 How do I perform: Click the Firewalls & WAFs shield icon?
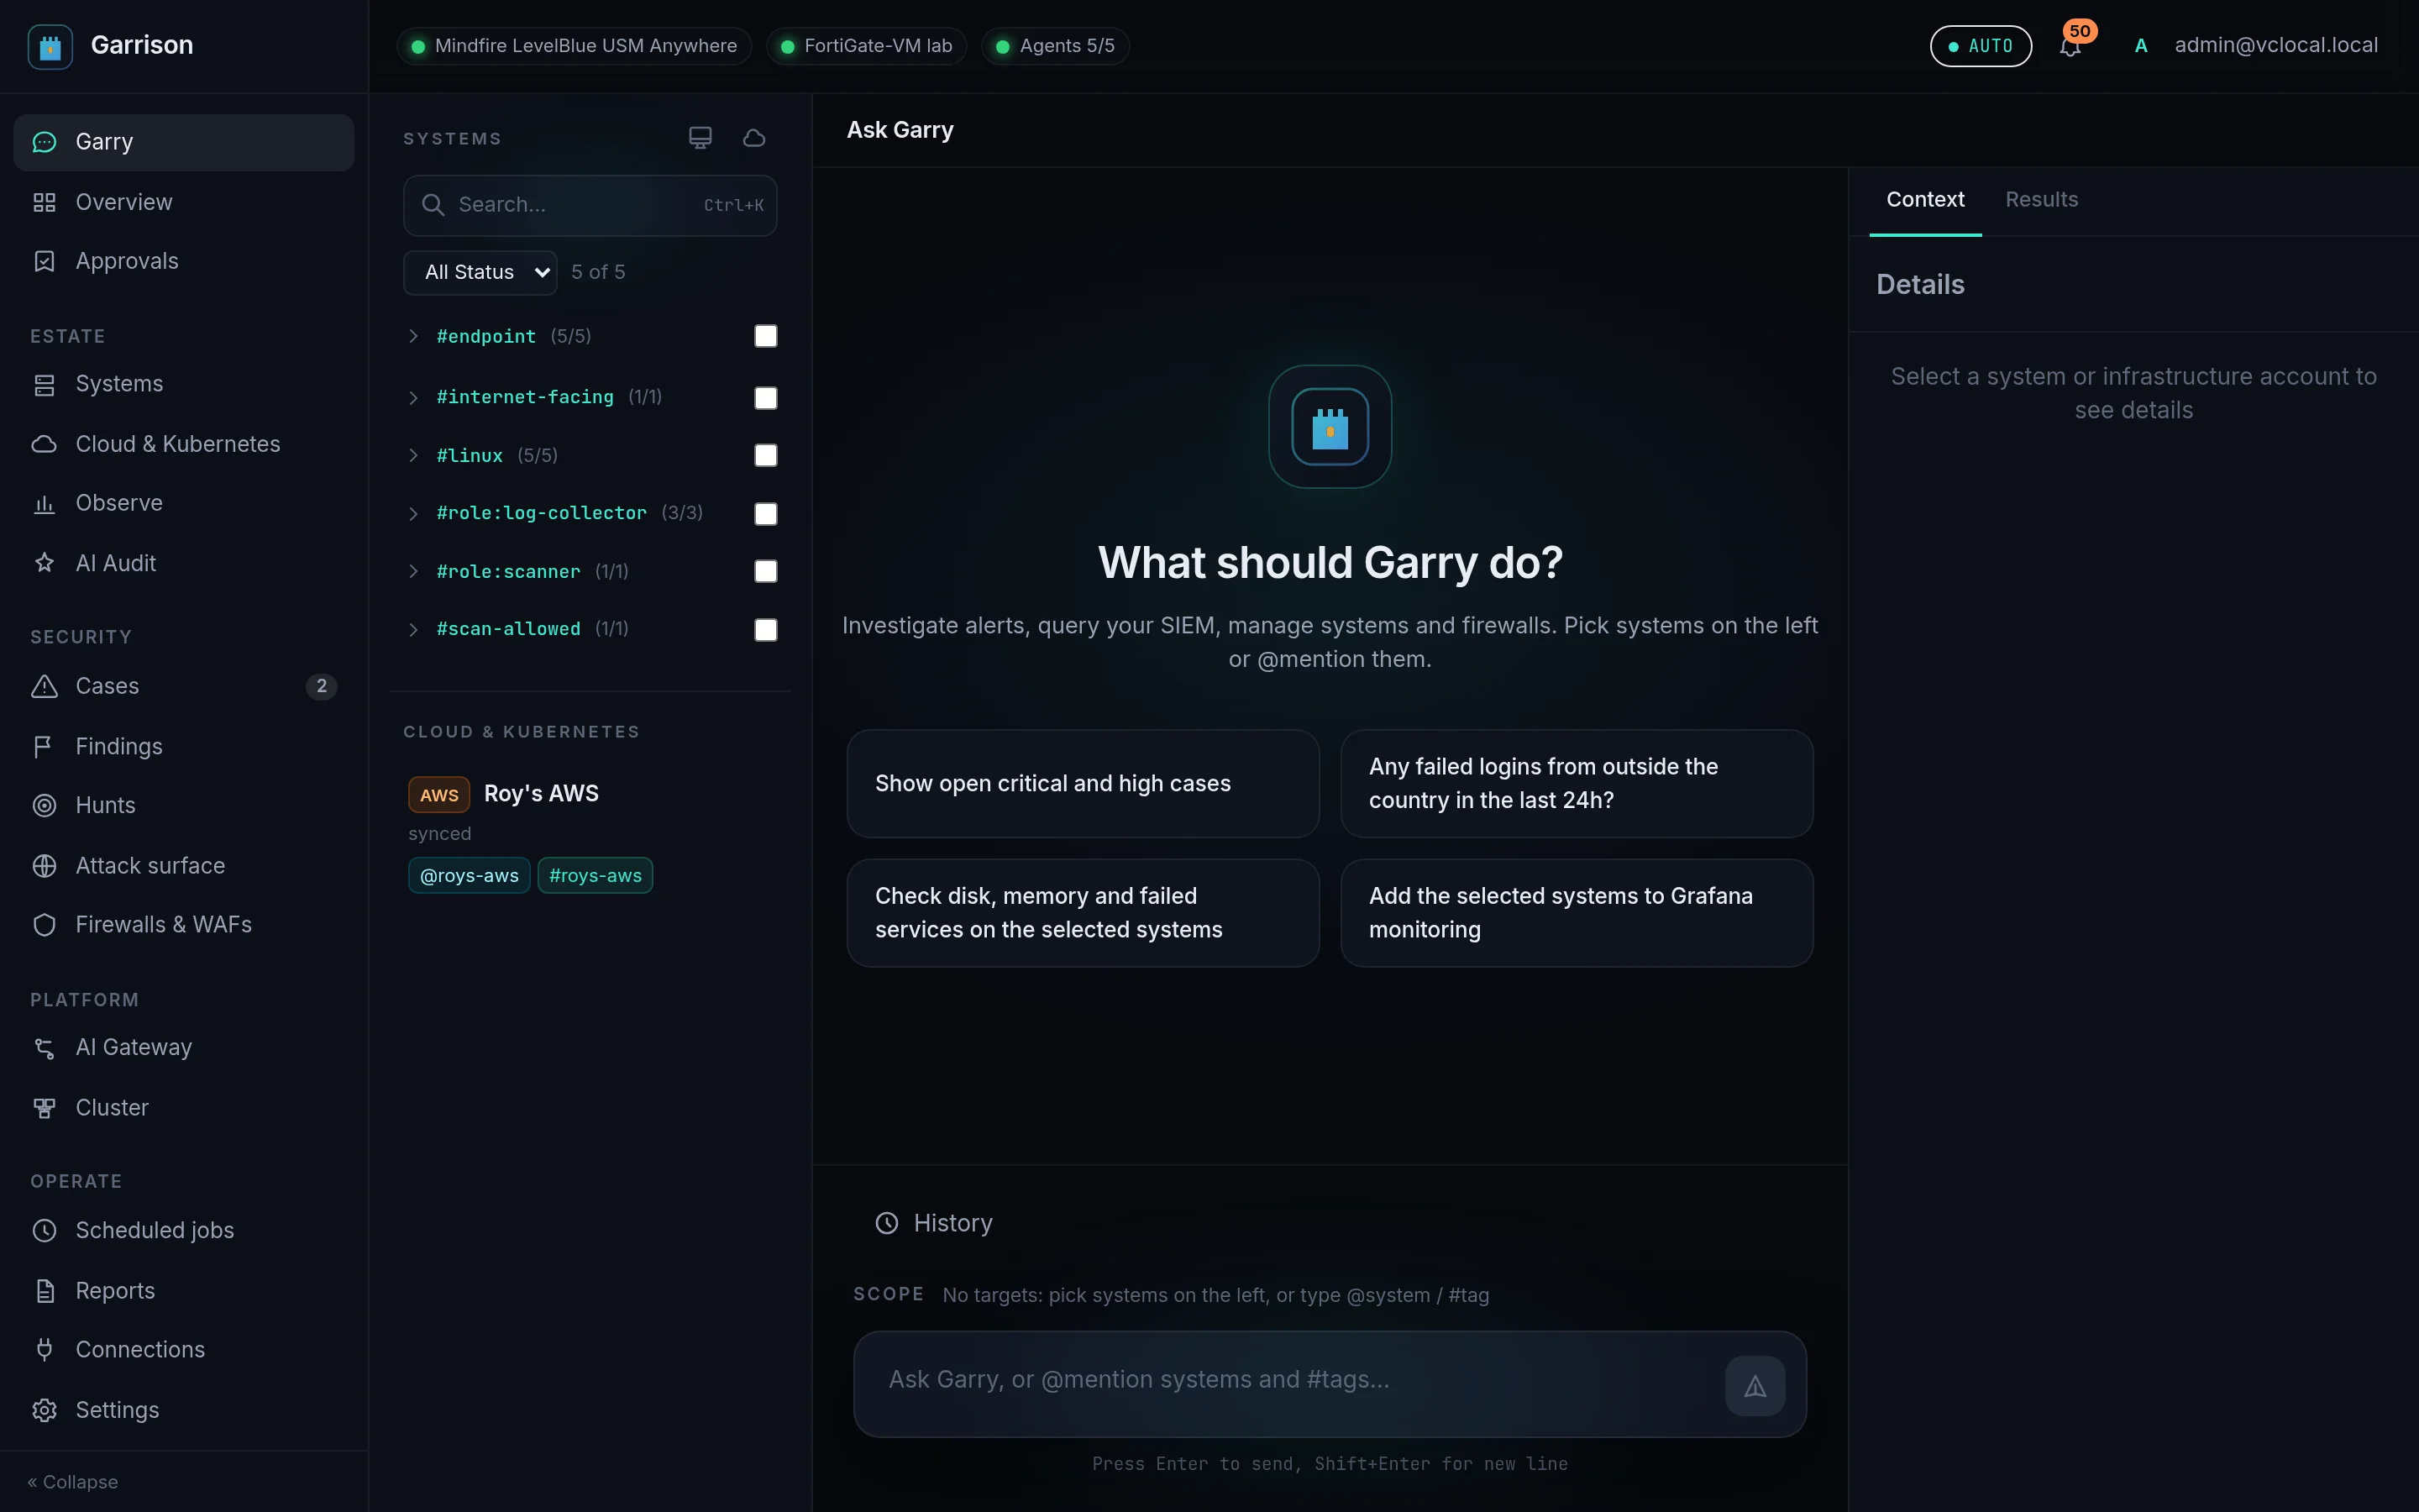coord(44,924)
